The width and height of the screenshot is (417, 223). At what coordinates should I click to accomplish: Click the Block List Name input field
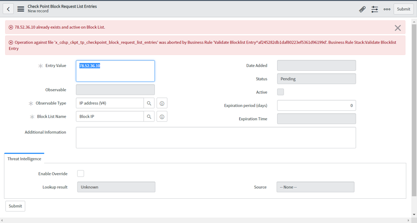tap(109, 116)
